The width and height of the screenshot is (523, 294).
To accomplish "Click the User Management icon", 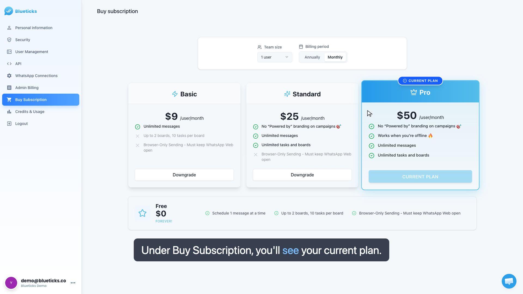I will pos(9,52).
